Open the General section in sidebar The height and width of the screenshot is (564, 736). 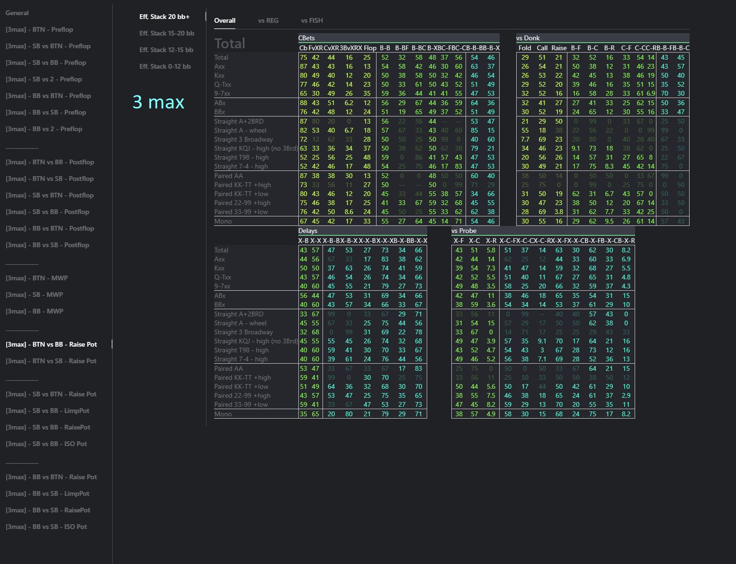click(x=17, y=13)
